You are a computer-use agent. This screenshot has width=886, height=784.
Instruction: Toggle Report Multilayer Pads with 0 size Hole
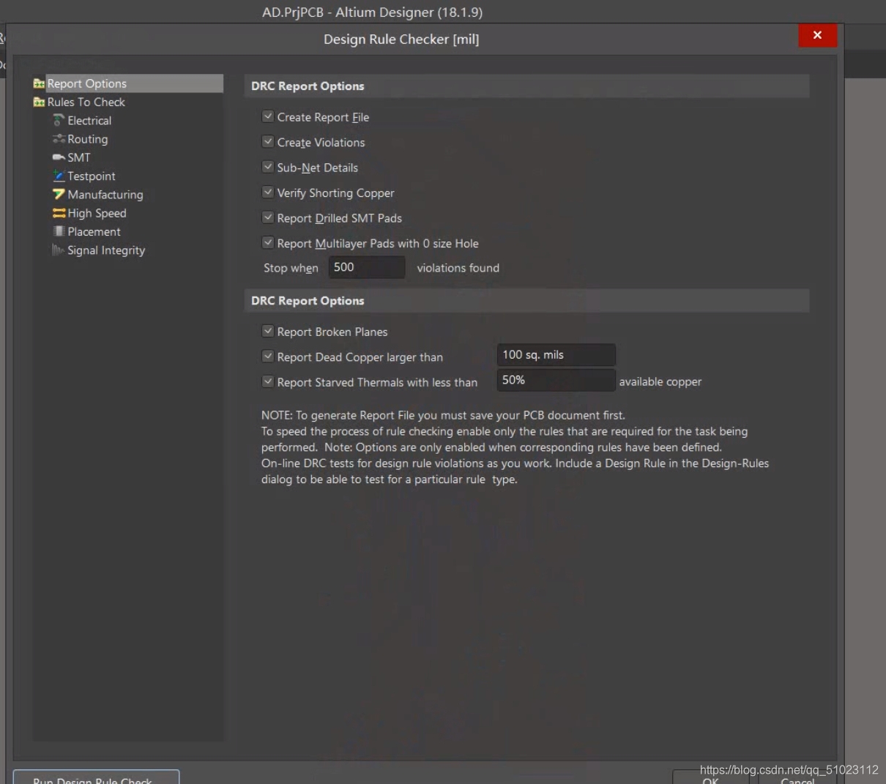pyautogui.click(x=268, y=242)
